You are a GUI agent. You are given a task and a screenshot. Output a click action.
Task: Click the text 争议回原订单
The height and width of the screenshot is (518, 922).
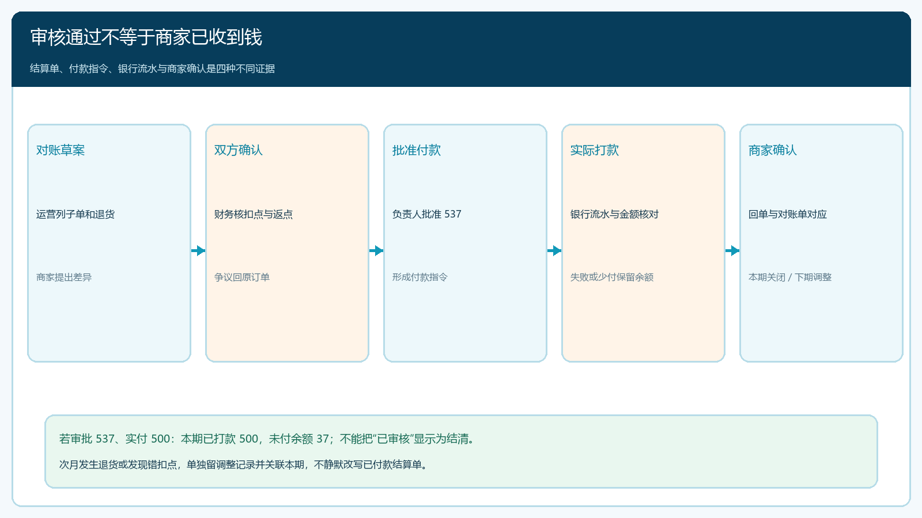click(242, 277)
